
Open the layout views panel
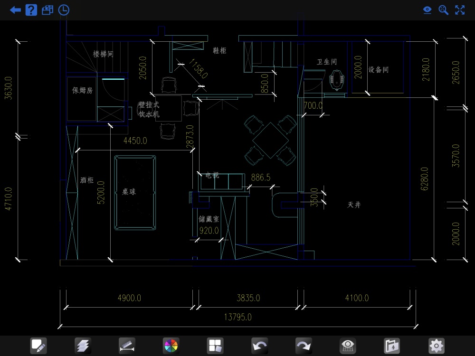215,346
